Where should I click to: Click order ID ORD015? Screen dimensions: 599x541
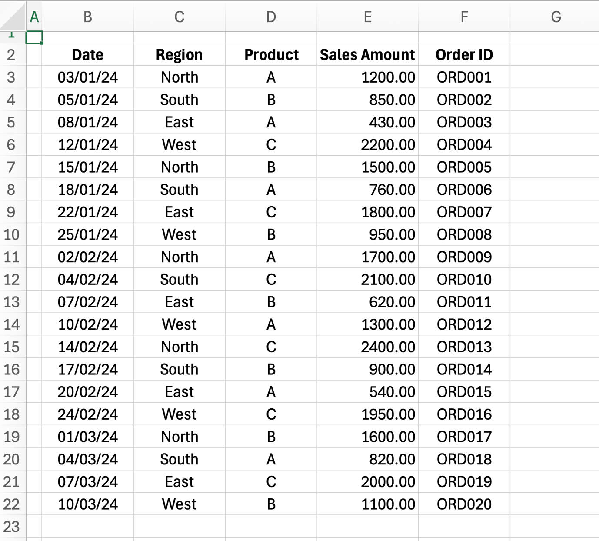pyautogui.click(x=464, y=392)
